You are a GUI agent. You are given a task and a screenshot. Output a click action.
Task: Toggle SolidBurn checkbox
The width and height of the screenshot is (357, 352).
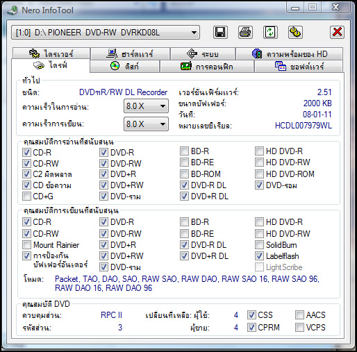[259, 244]
